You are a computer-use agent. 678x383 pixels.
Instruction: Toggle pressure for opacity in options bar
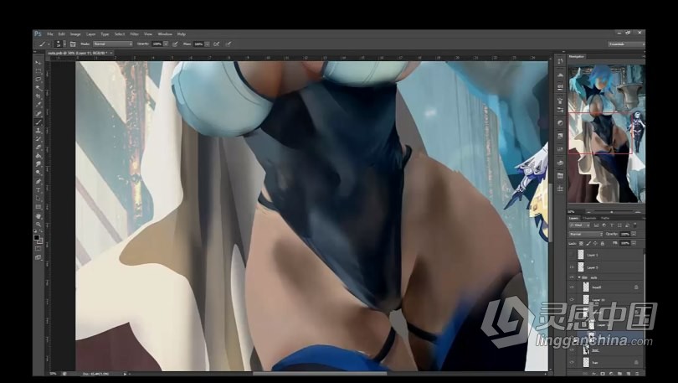point(175,44)
